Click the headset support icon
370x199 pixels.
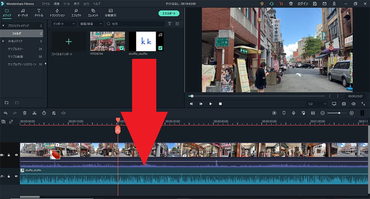point(271,4)
